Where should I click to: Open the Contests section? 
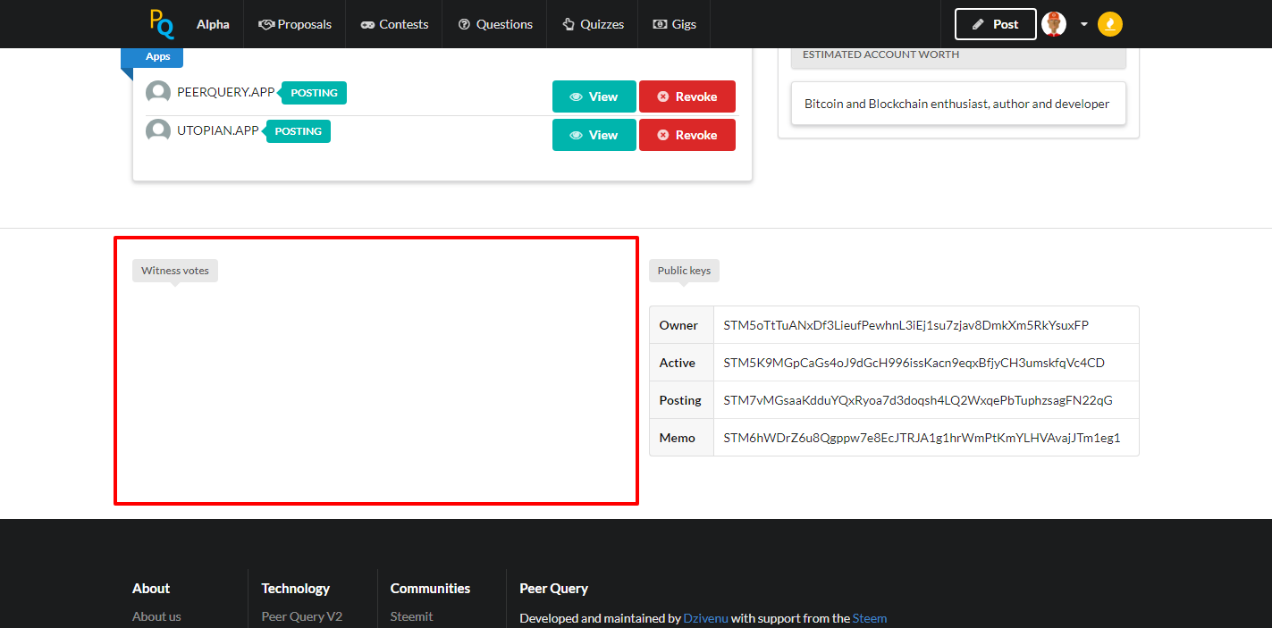(394, 24)
